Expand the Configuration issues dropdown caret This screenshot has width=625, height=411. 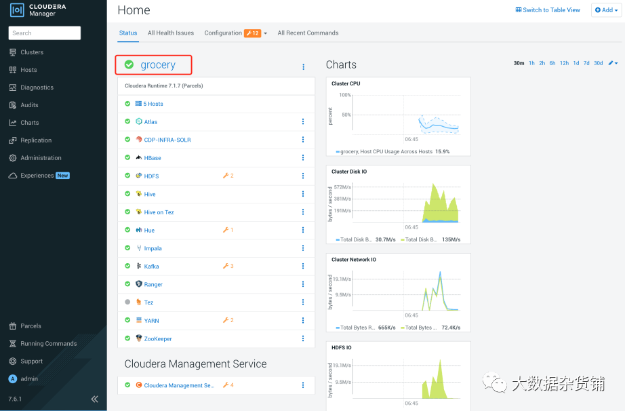tap(266, 33)
